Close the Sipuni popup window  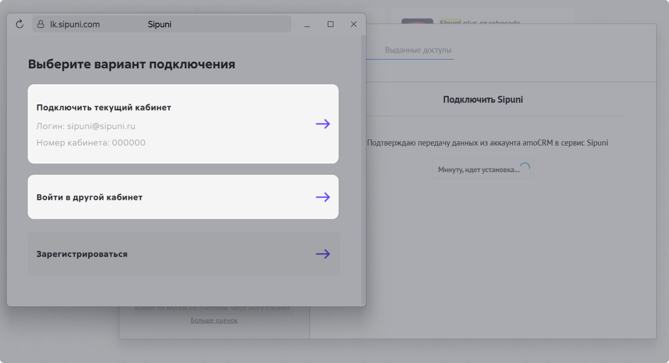tap(354, 24)
